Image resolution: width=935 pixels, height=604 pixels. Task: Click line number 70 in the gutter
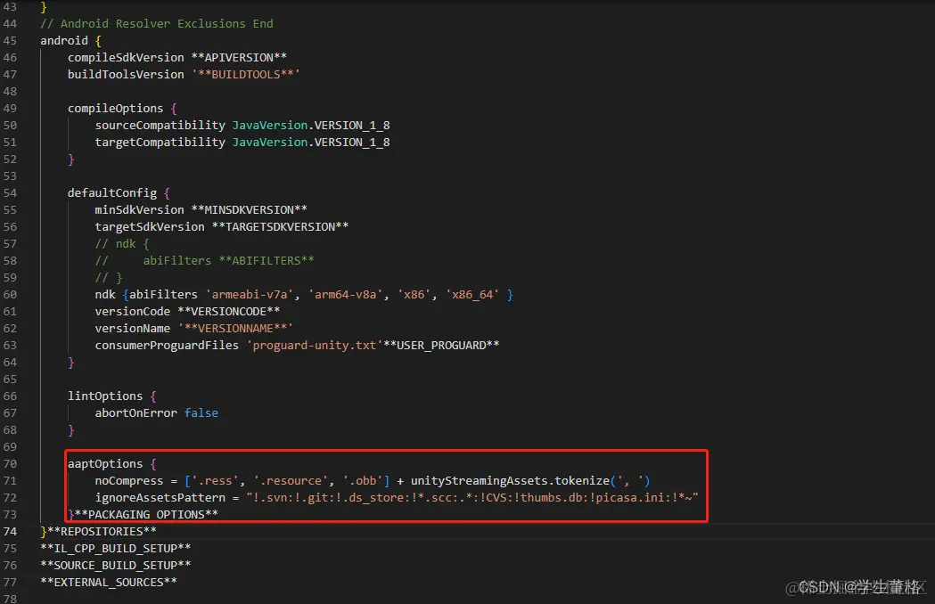pos(10,464)
